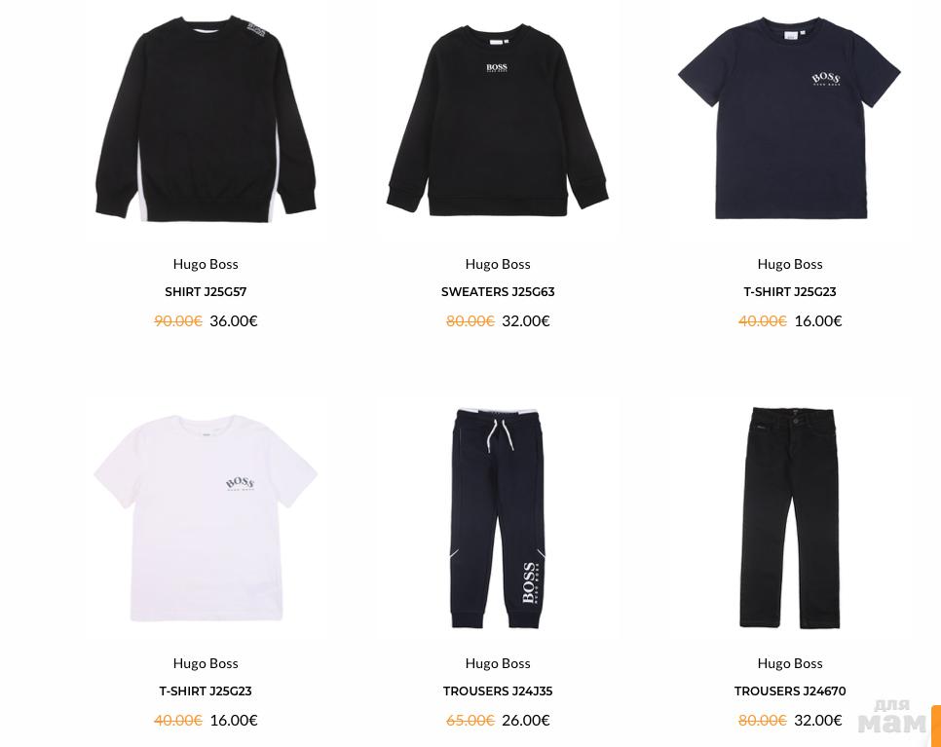Click Hugo Boss brand above TROUSERS J24670
The width and height of the screenshot is (941, 747).
pyautogui.click(x=790, y=663)
